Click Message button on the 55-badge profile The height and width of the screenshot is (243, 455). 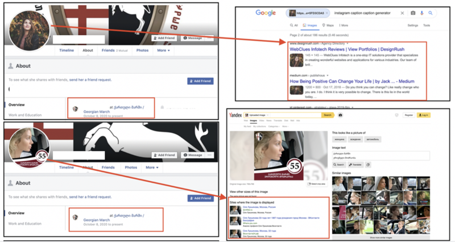point(193,155)
